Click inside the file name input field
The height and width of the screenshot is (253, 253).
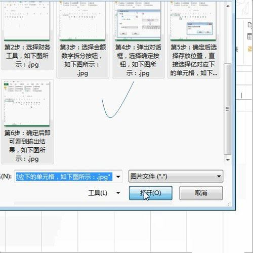click(x=64, y=177)
